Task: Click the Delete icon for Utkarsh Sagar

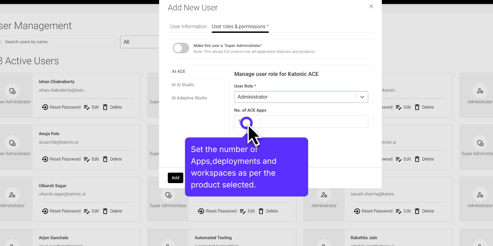Action: point(105,211)
